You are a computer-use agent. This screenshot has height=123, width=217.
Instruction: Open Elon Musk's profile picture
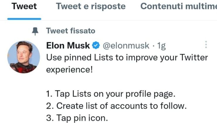coord(23,57)
